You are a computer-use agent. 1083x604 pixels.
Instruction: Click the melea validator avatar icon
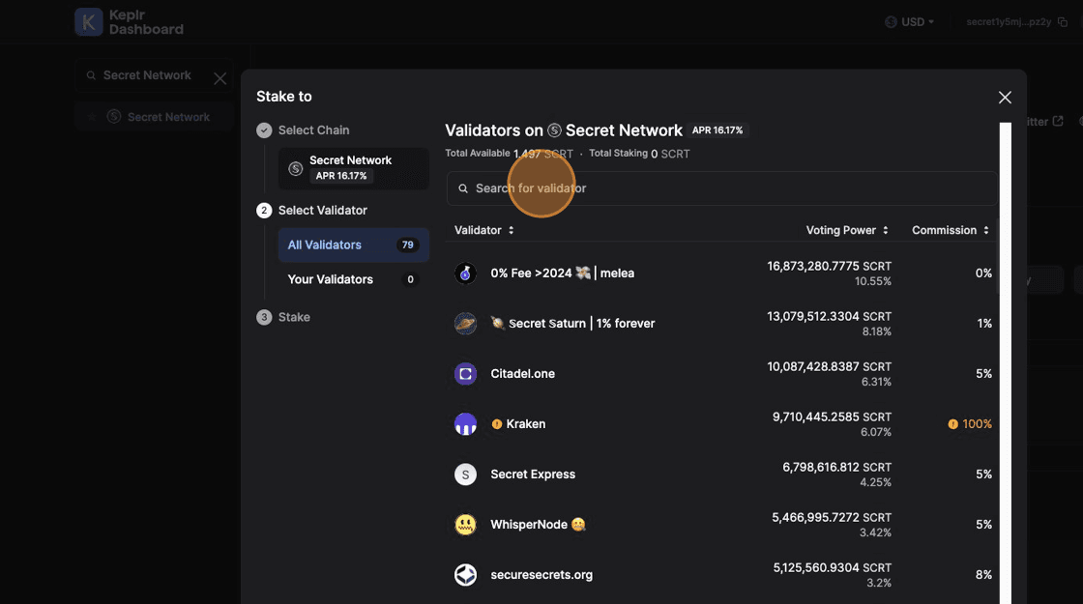(x=465, y=273)
